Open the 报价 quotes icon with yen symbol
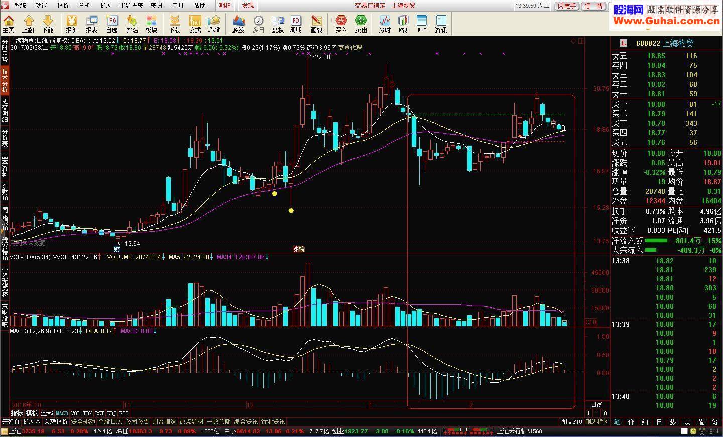Screen dimensions: 723x437 [72, 24]
